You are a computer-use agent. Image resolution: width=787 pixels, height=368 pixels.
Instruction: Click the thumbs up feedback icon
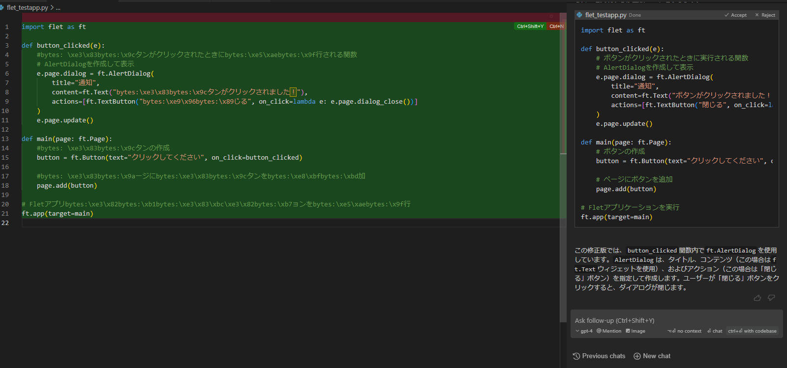pyautogui.click(x=757, y=298)
